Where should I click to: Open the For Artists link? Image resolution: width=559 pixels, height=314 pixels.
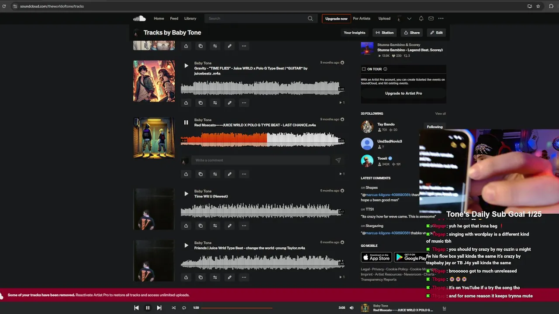tap(362, 18)
